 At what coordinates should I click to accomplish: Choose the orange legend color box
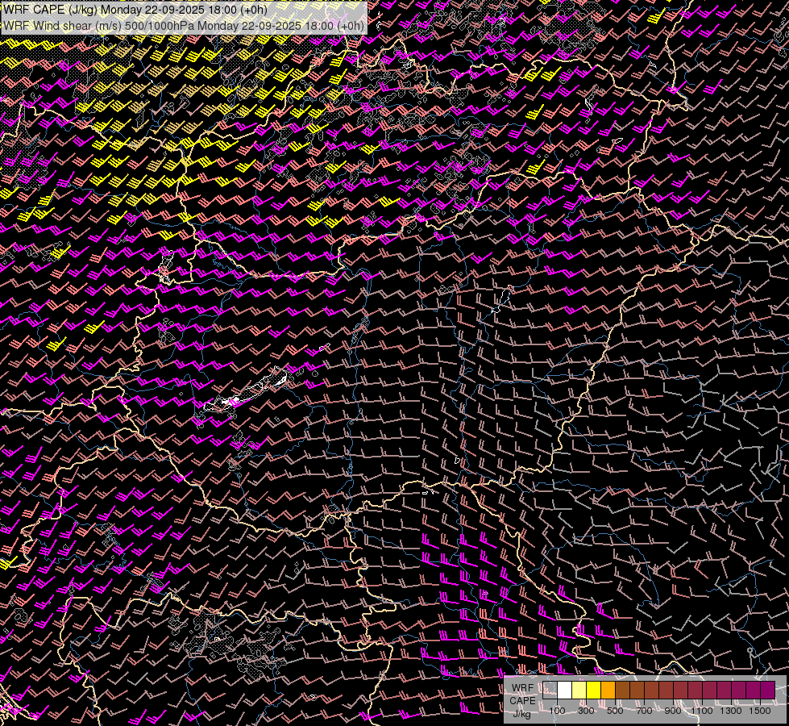pyautogui.click(x=608, y=691)
